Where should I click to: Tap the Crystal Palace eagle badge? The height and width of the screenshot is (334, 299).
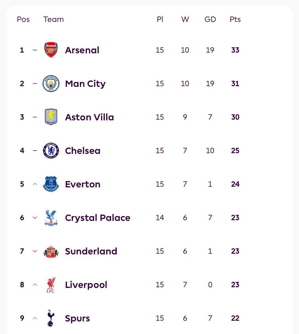click(x=51, y=218)
